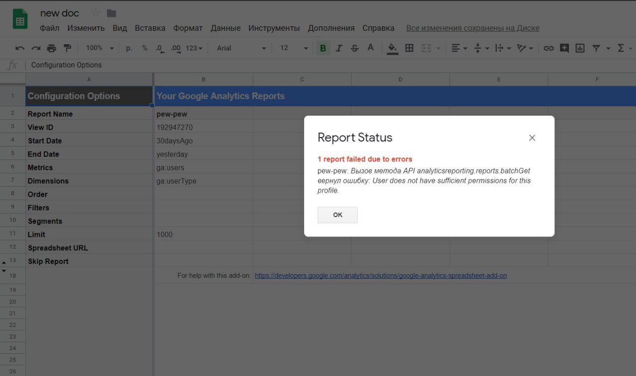
Task: Click the insert chart icon
Action: [x=580, y=48]
